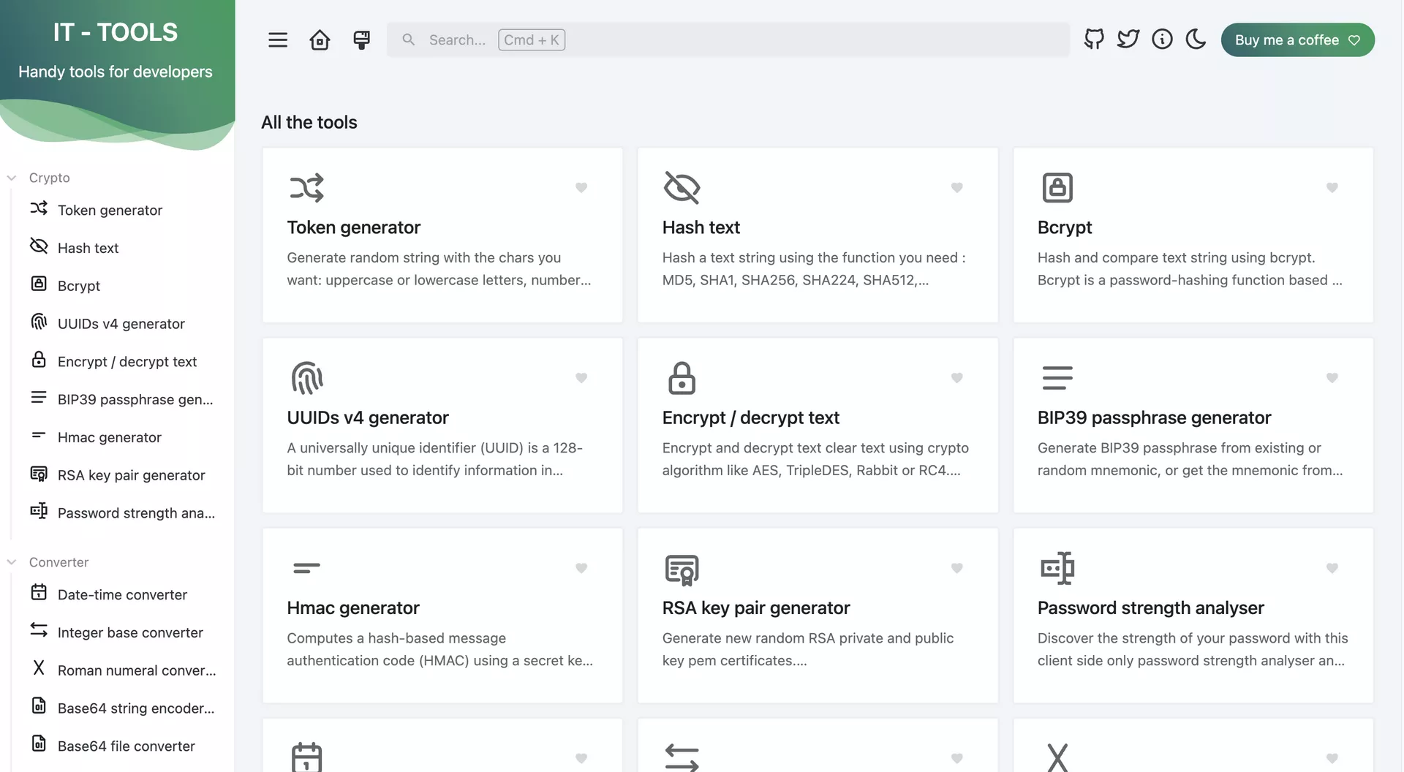Collapse the Converter category
The height and width of the screenshot is (772, 1404).
[12, 562]
